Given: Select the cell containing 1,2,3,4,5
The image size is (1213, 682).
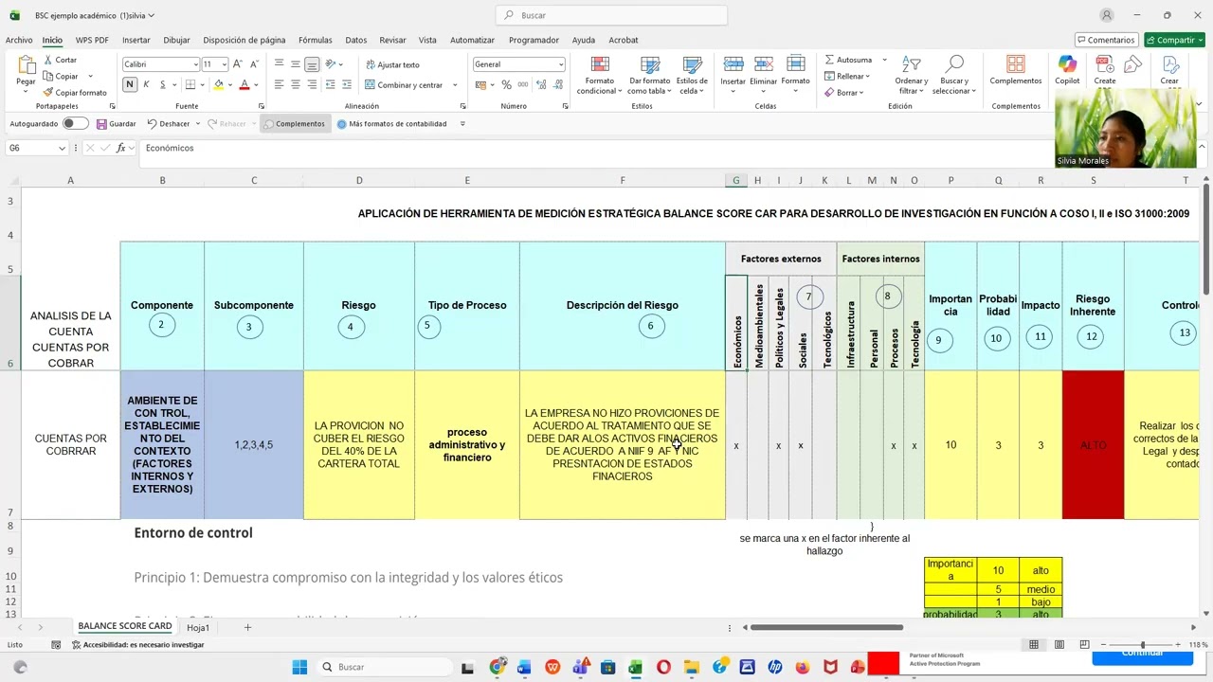Looking at the screenshot, I should pyautogui.click(x=254, y=444).
